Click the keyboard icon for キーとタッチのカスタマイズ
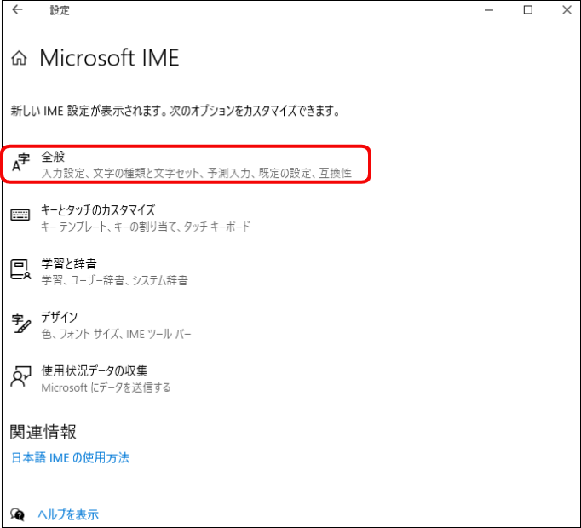The height and width of the screenshot is (528, 581). (20, 215)
